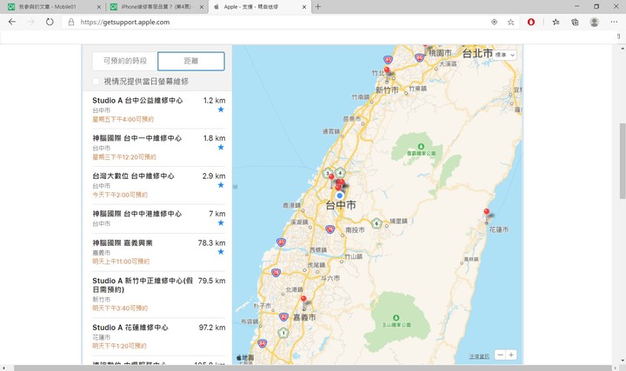
Task: Click the blue current location dot
Action: [339, 195]
